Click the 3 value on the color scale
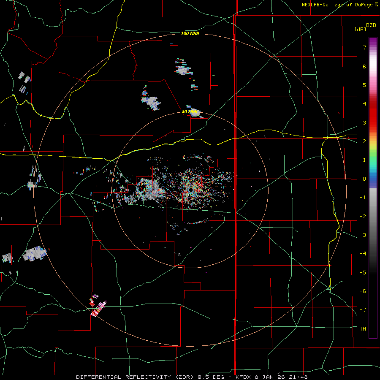 [x=364, y=122]
